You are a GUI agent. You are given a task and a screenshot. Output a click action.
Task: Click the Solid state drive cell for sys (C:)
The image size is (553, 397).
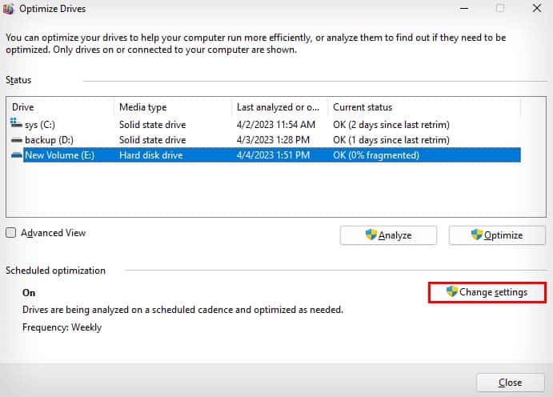(x=152, y=125)
